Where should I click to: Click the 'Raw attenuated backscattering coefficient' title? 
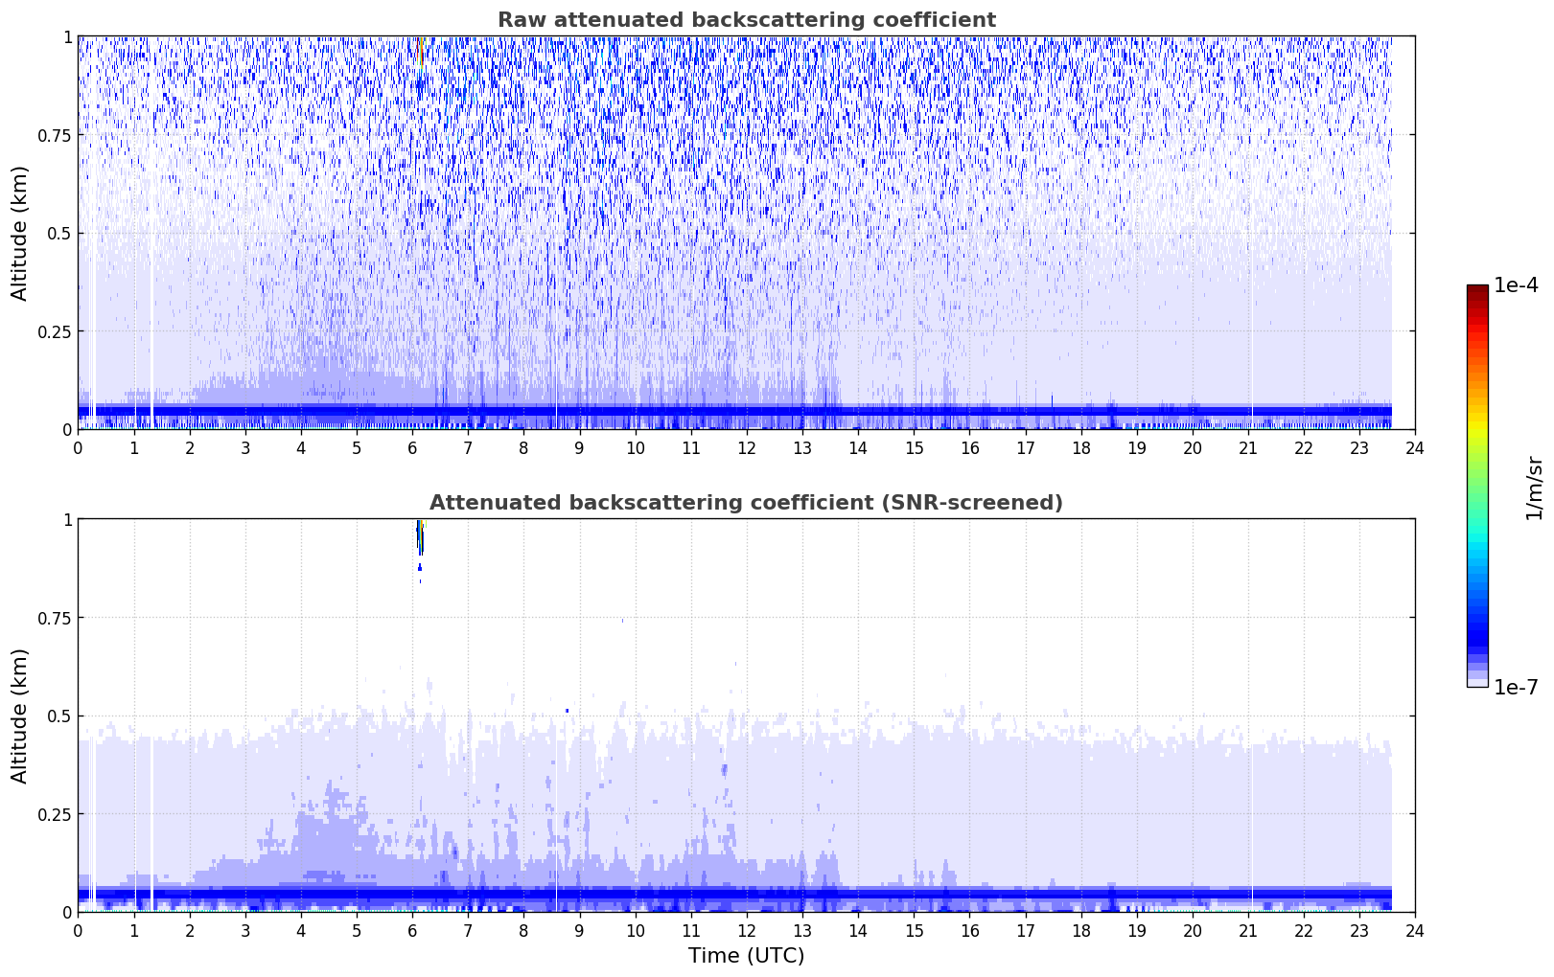(x=746, y=20)
